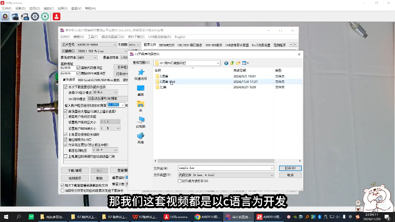The height and width of the screenshot is (222, 395).
Task: Switch to Chrome AI8051U taskbar item
Action: pyautogui.click(x=207, y=217)
